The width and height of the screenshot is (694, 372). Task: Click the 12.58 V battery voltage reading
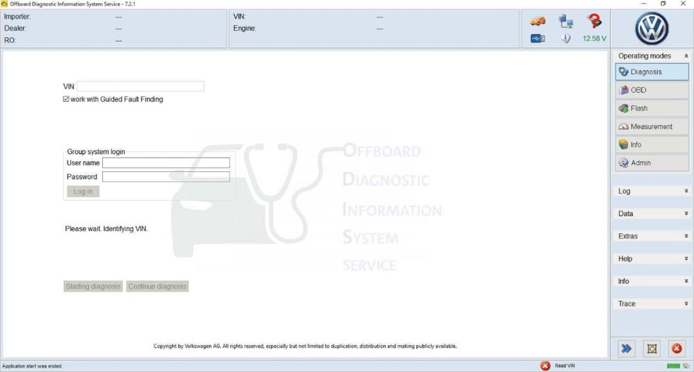[595, 38]
